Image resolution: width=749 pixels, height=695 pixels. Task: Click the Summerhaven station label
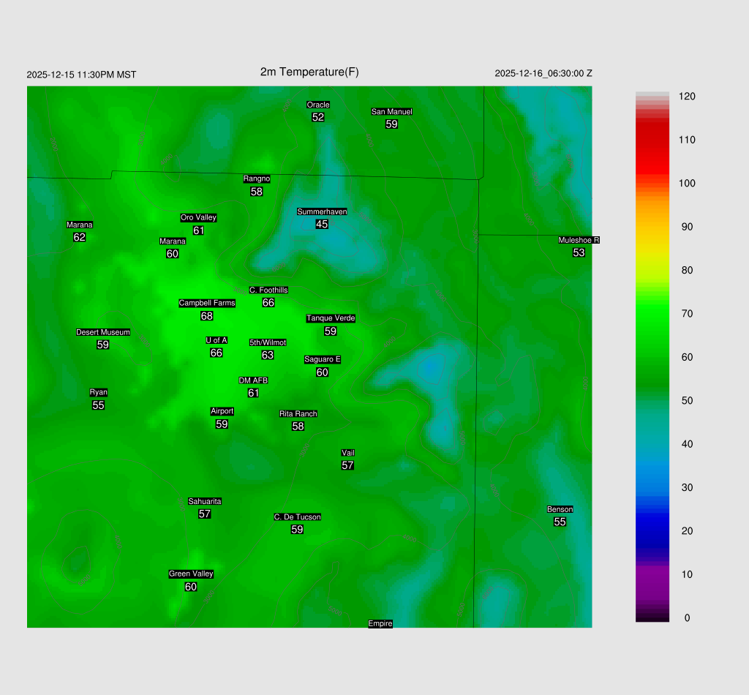[x=322, y=211]
